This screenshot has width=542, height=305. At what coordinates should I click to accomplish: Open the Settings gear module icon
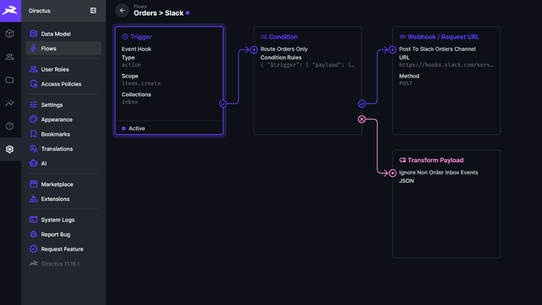point(10,149)
